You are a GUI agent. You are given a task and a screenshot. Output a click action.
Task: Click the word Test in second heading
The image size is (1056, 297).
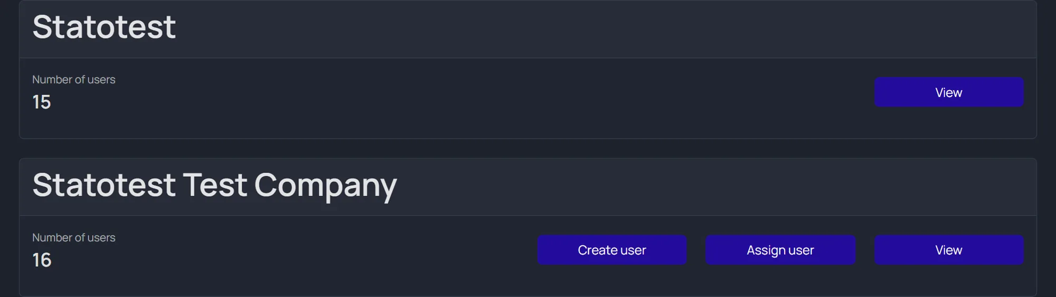[x=214, y=185]
